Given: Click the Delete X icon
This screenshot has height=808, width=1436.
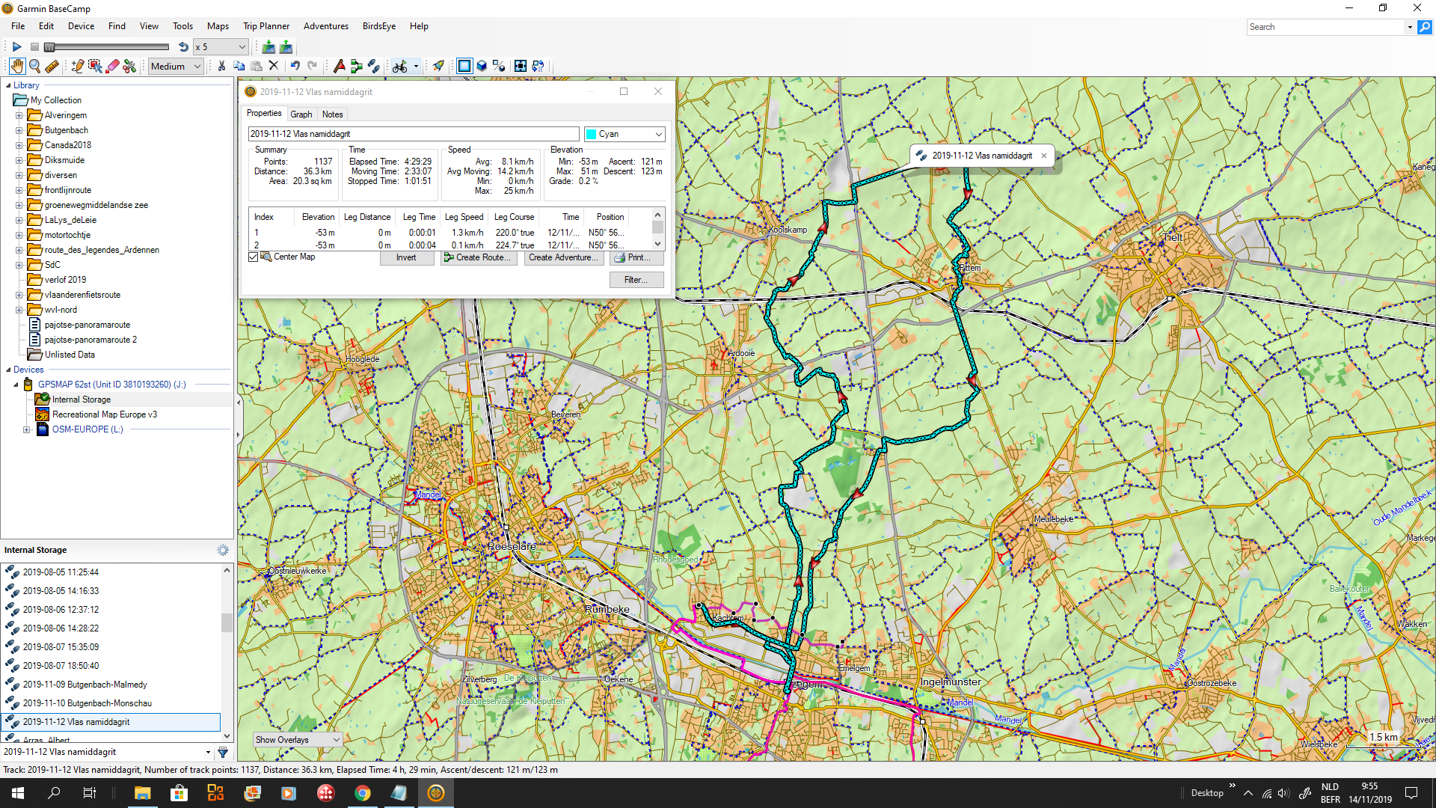Looking at the screenshot, I should [x=274, y=66].
